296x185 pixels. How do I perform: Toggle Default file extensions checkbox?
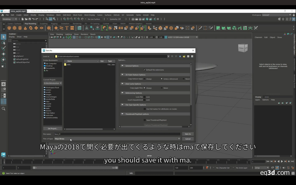[x=144, y=70]
